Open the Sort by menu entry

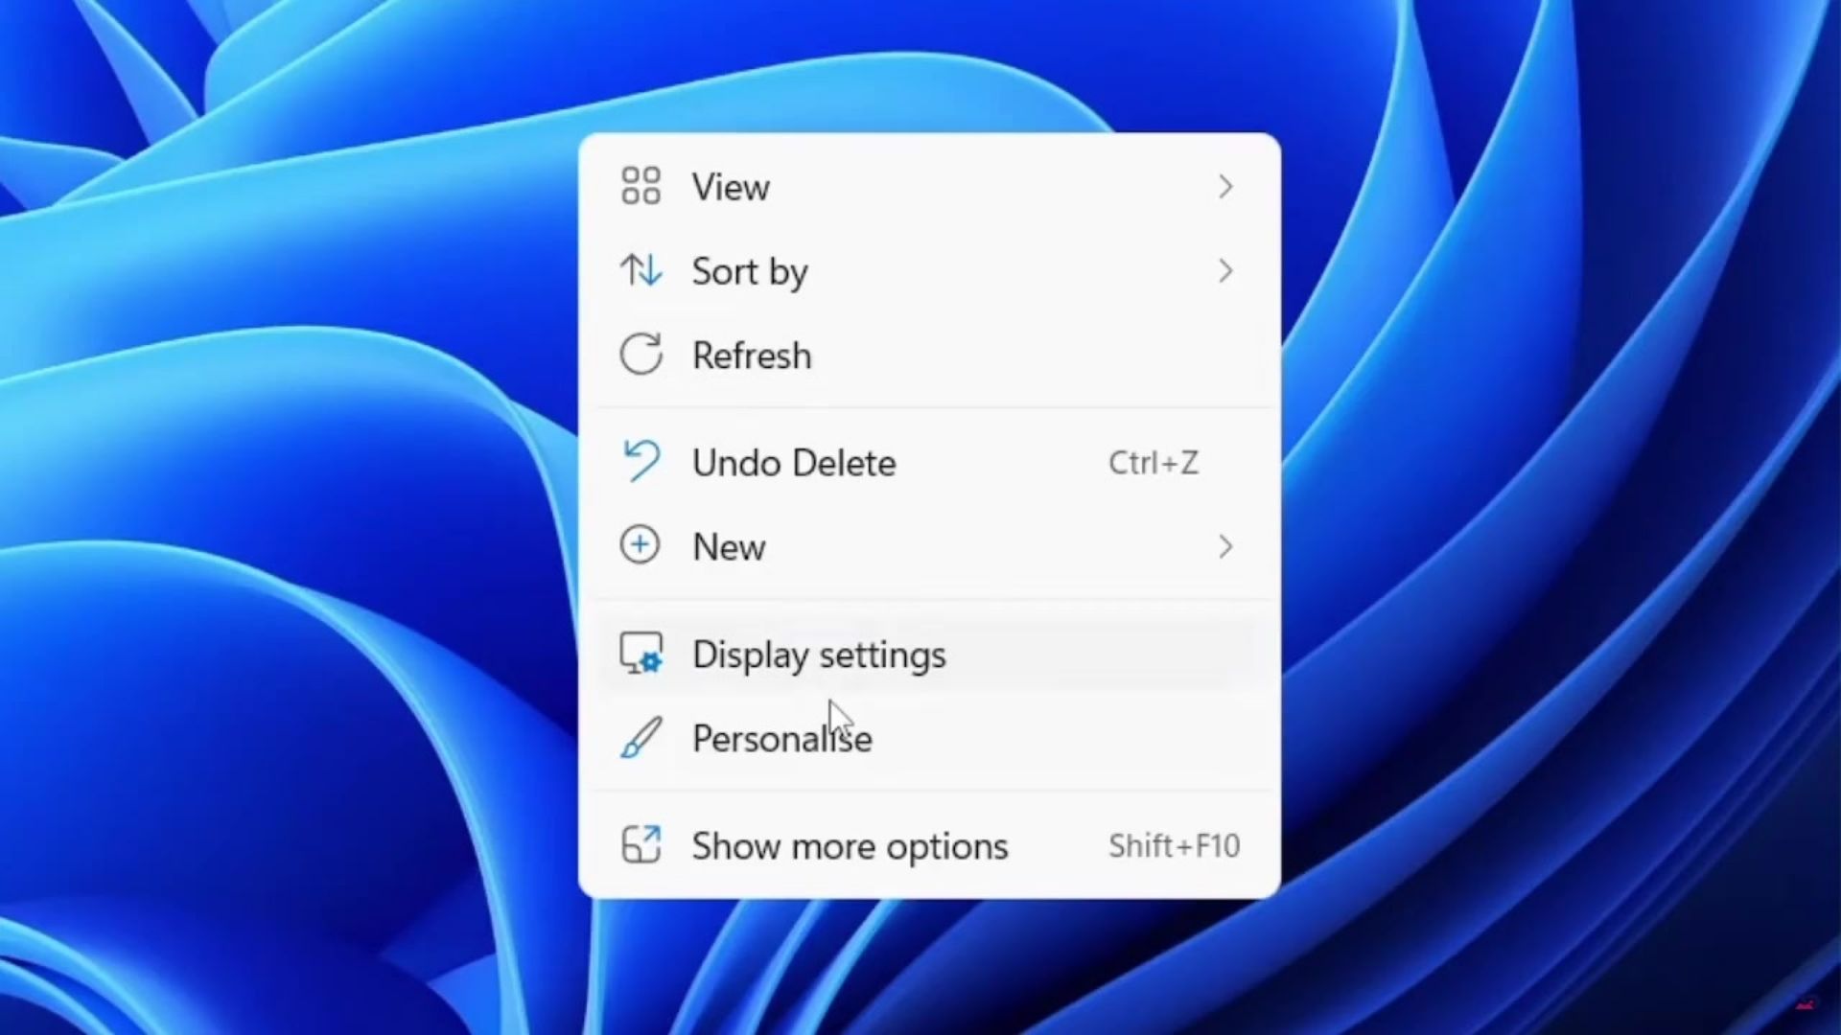(929, 271)
